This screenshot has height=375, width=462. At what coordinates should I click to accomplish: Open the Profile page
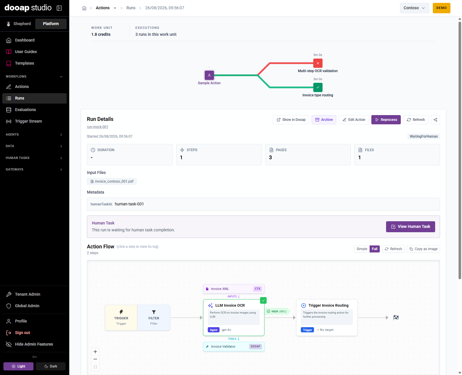pos(34,321)
